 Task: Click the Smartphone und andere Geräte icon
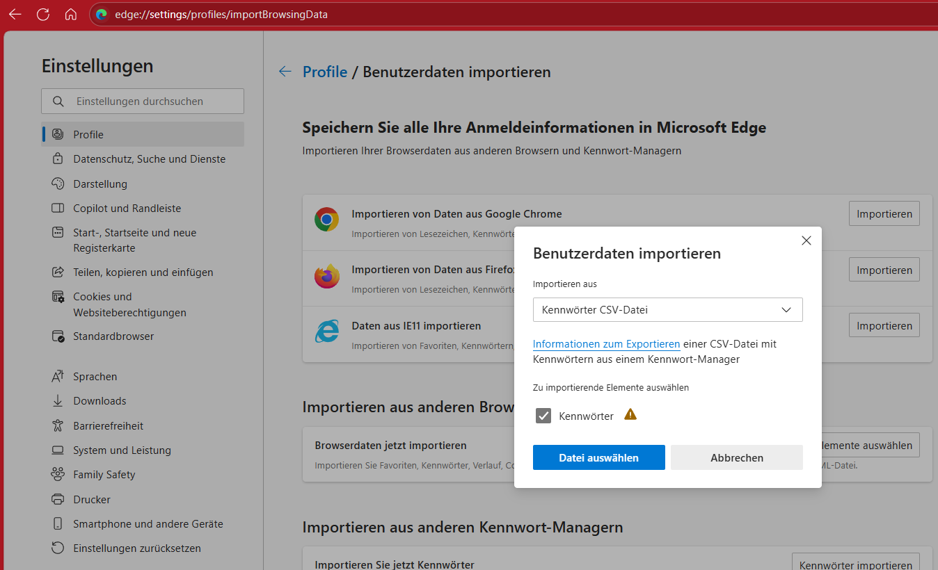coord(58,524)
